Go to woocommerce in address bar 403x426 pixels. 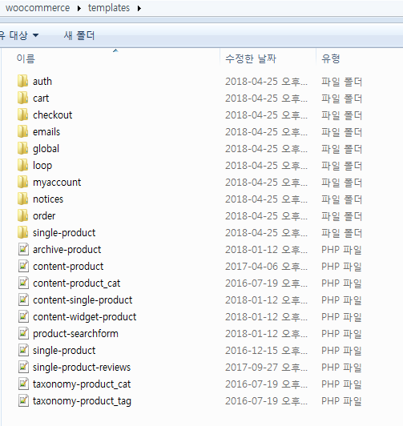pos(38,8)
